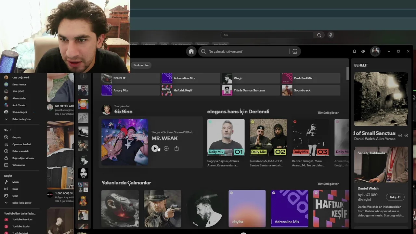The width and height of the screenshot is (416, 234).
Task: Click the magnifier icon in Spotify search
Action: tap(203, 51)
